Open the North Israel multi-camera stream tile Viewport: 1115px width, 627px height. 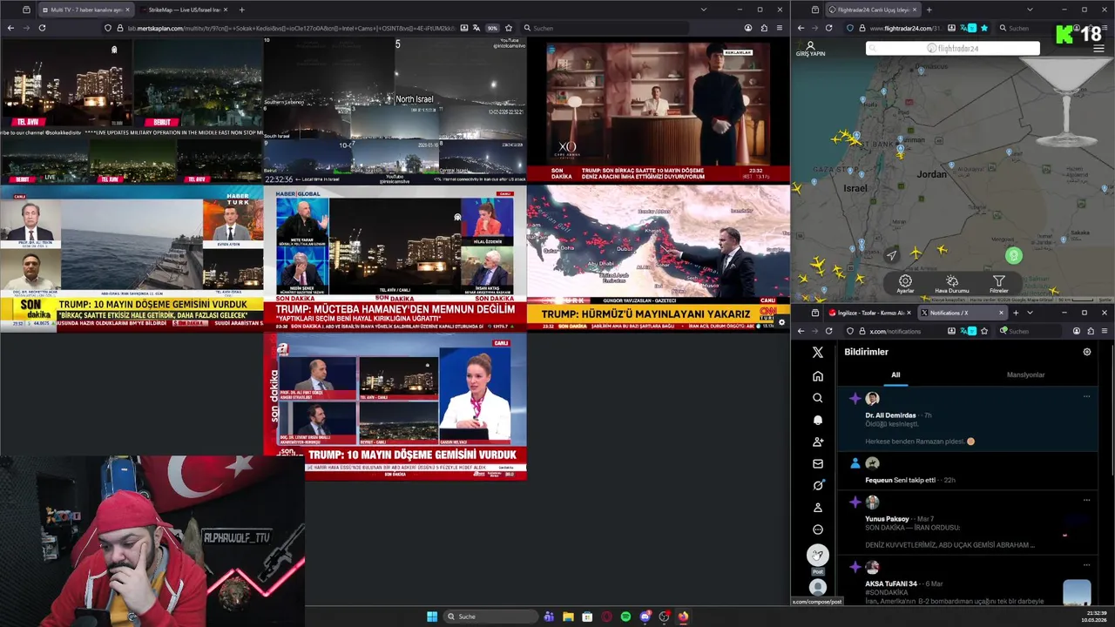click(395, 111)
